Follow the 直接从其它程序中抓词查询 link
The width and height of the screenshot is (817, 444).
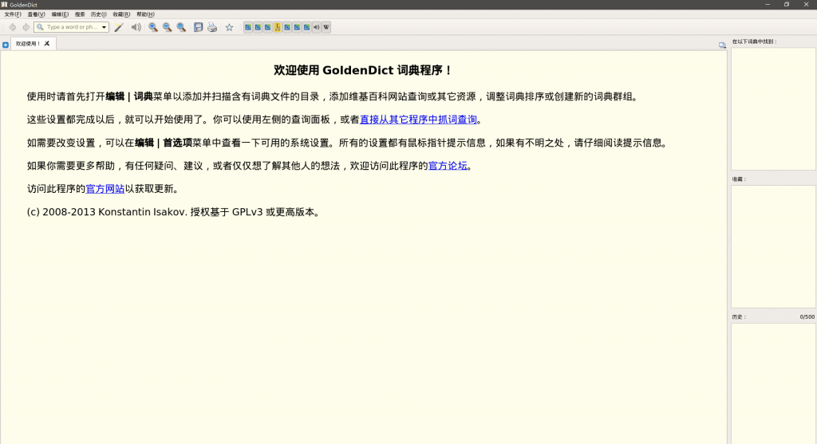pos(418,120)
